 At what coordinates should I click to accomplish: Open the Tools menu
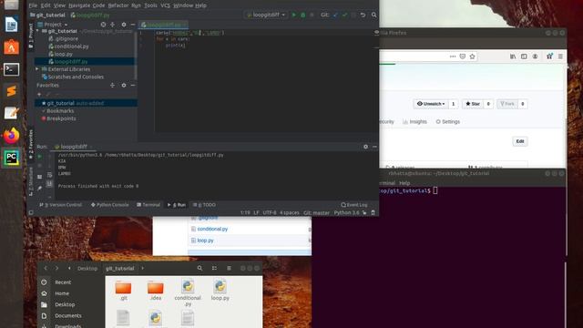coord(150,5)
